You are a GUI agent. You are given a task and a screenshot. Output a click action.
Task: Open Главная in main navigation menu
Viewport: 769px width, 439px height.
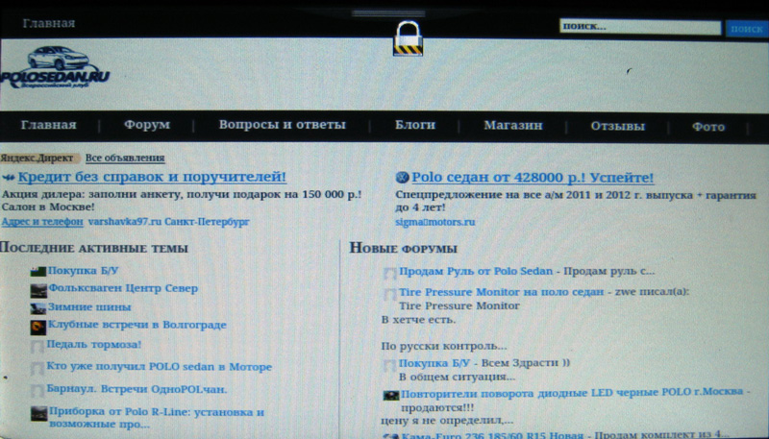tap(49, 125)
